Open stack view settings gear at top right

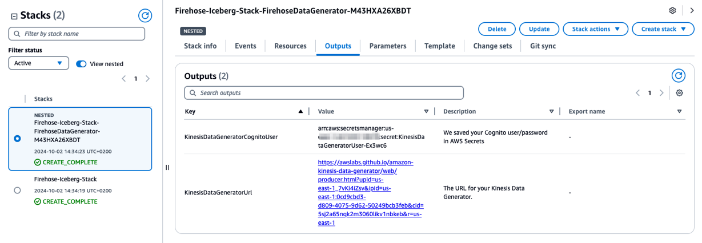coord(672,11)
